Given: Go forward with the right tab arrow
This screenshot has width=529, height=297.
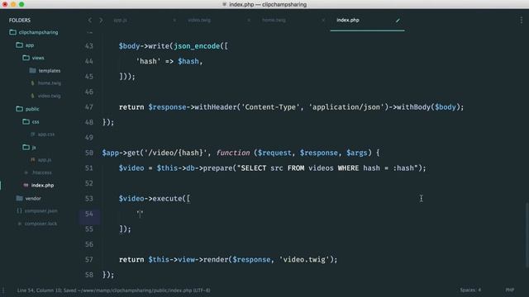Looking at the screenshot, I should point(101,20).
